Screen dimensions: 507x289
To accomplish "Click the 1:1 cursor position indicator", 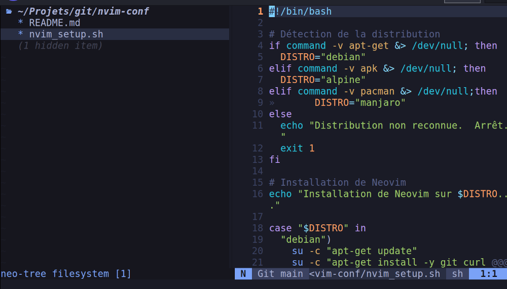I will point(488,274).
